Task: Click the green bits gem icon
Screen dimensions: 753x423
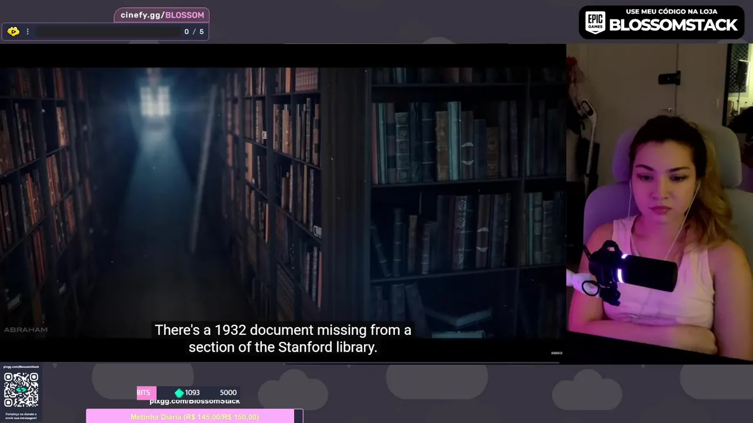Action: [179, 393]
